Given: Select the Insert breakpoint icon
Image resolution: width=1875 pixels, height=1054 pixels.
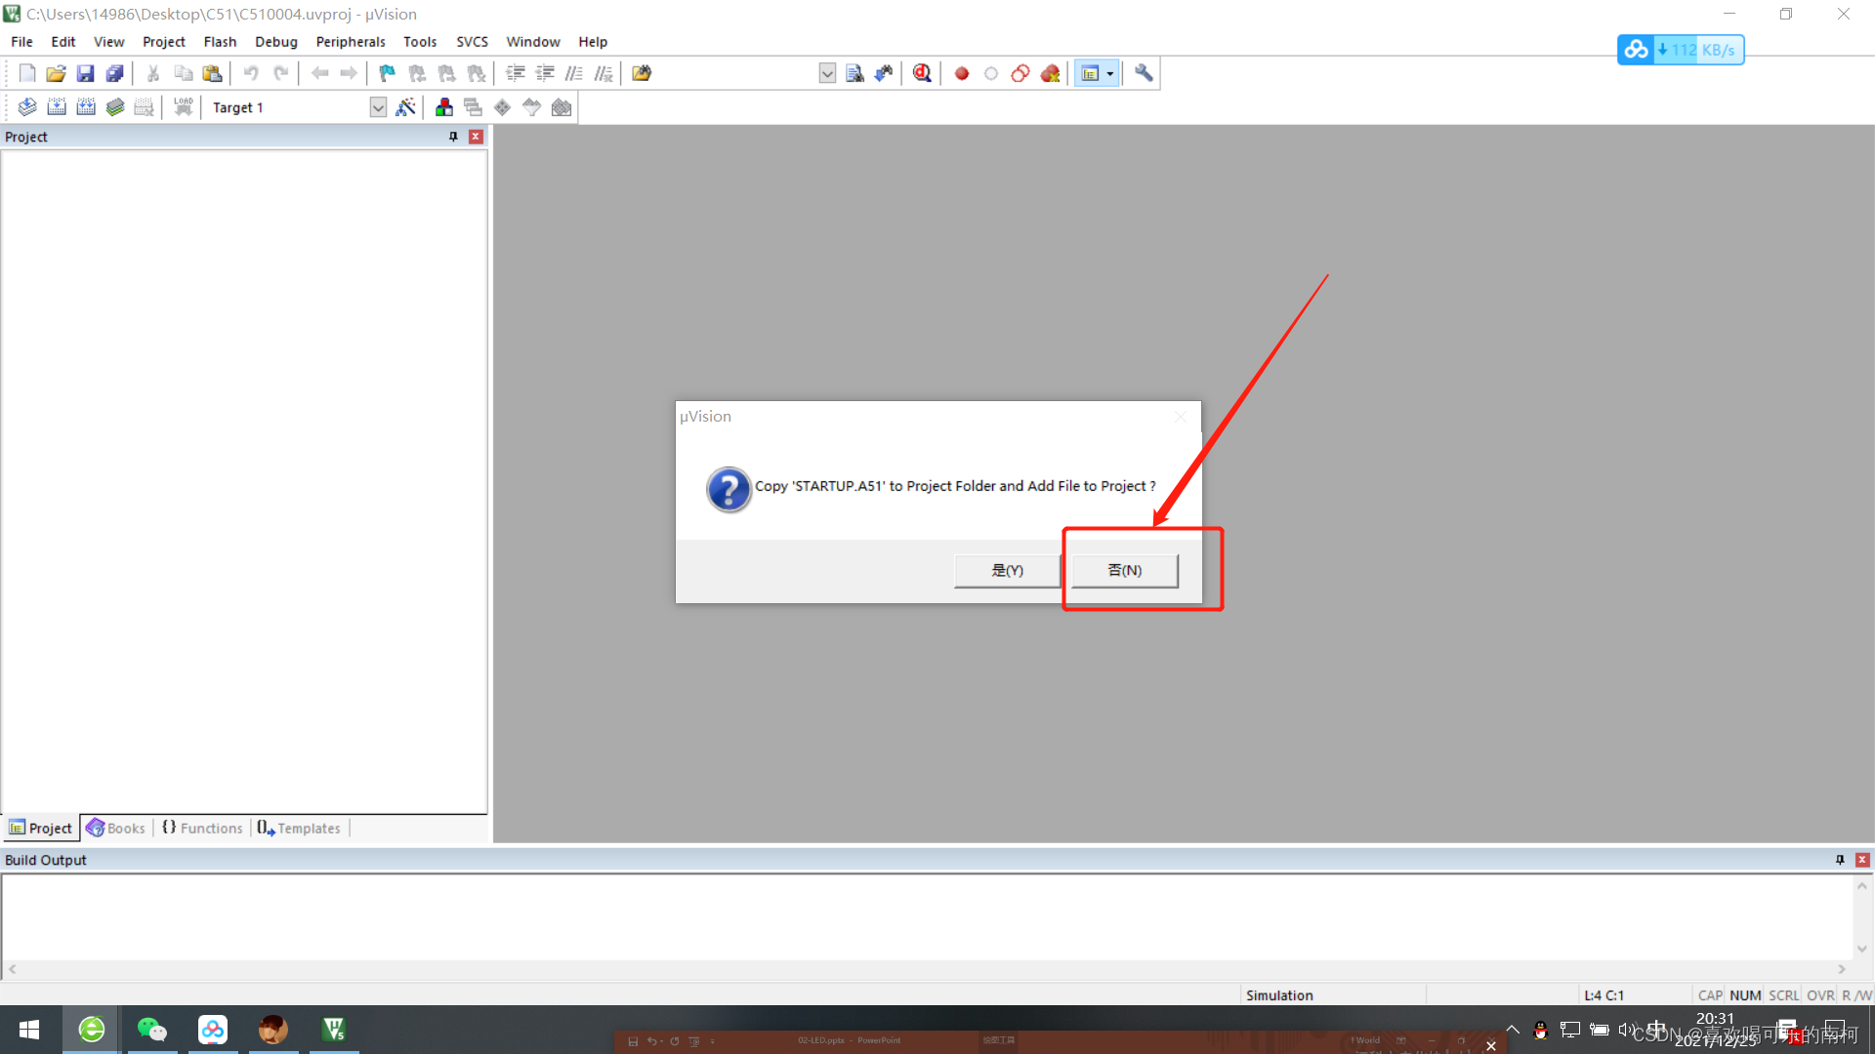Looking at the screenshot, I should (x=963, y=73).
